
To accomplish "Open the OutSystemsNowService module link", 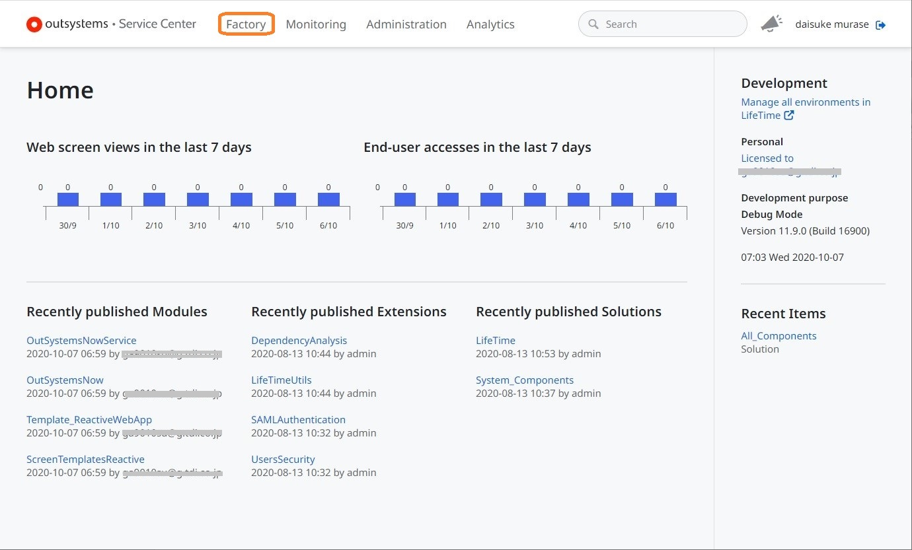I will tap(81, 341).
